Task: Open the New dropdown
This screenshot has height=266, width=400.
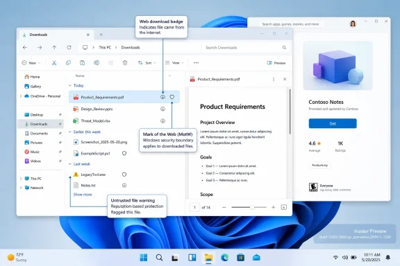Action: point(31,63)
